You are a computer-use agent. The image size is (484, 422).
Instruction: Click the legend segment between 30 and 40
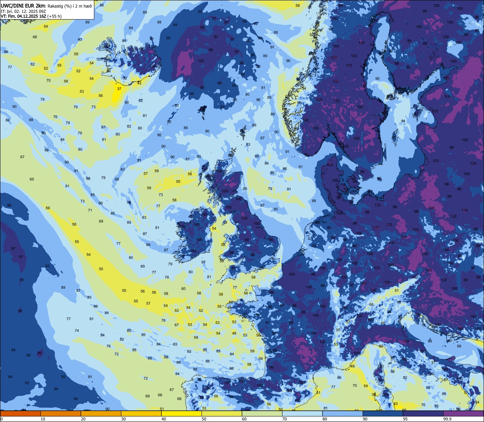141,413
